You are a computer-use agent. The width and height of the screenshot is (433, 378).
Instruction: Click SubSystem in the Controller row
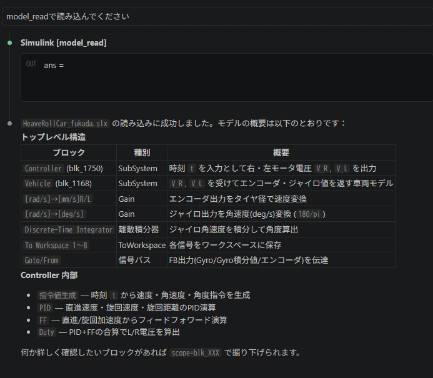click(138, 169)
